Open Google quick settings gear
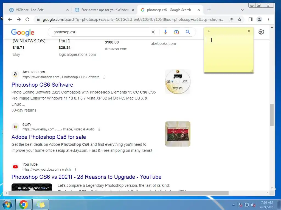This screenshot has width=281, height=210. [261, 32]
